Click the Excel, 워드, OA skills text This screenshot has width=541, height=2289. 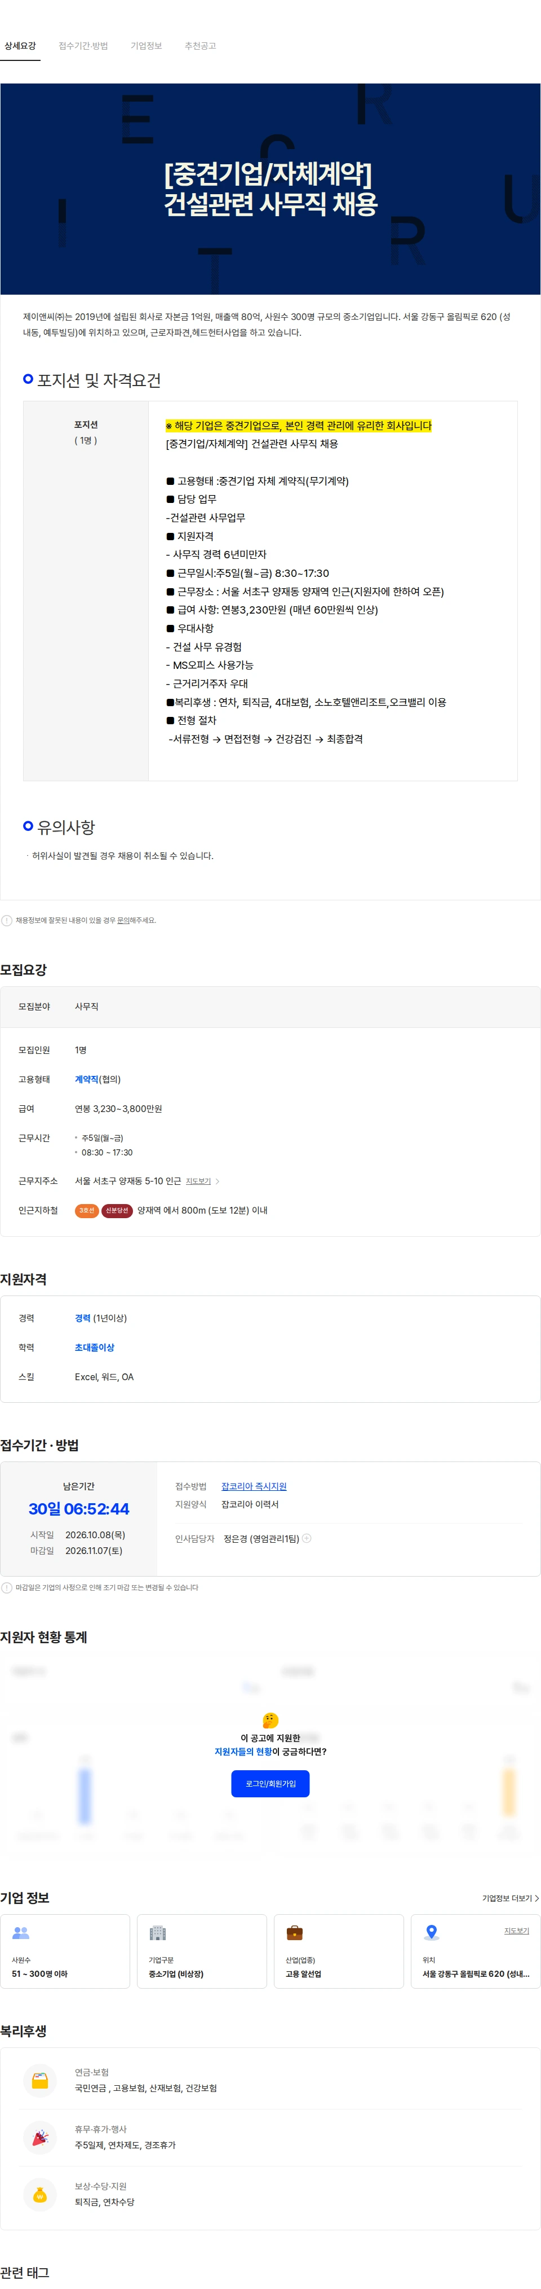coord(104,1377)
